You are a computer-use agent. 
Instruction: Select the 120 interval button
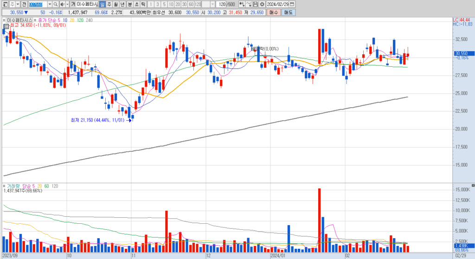198,4
